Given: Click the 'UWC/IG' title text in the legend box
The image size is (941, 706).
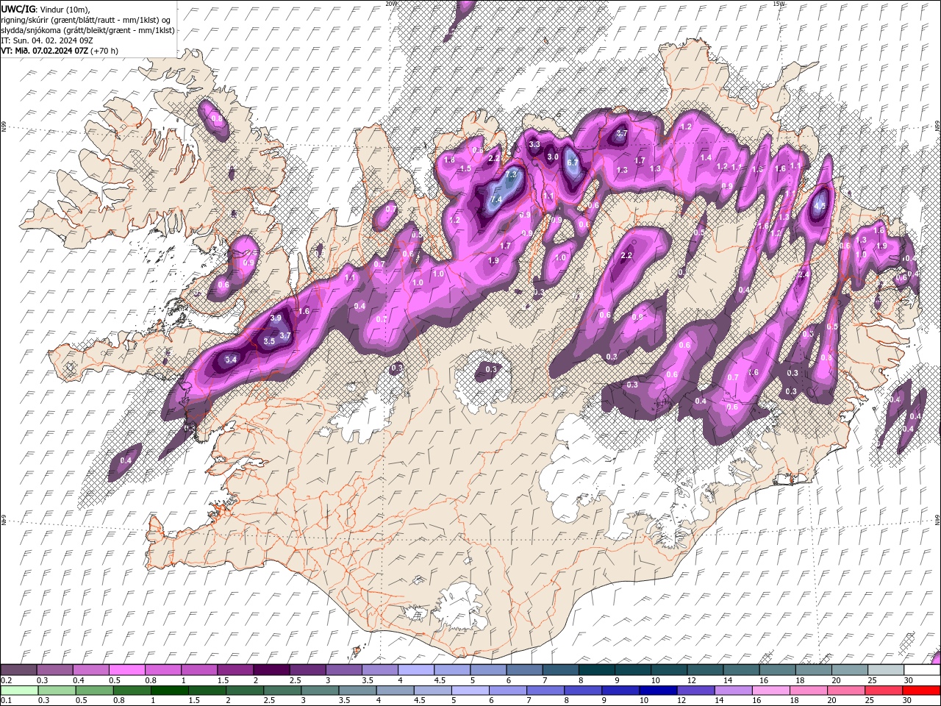Looking at the screenshot, I should pos(17,8).
